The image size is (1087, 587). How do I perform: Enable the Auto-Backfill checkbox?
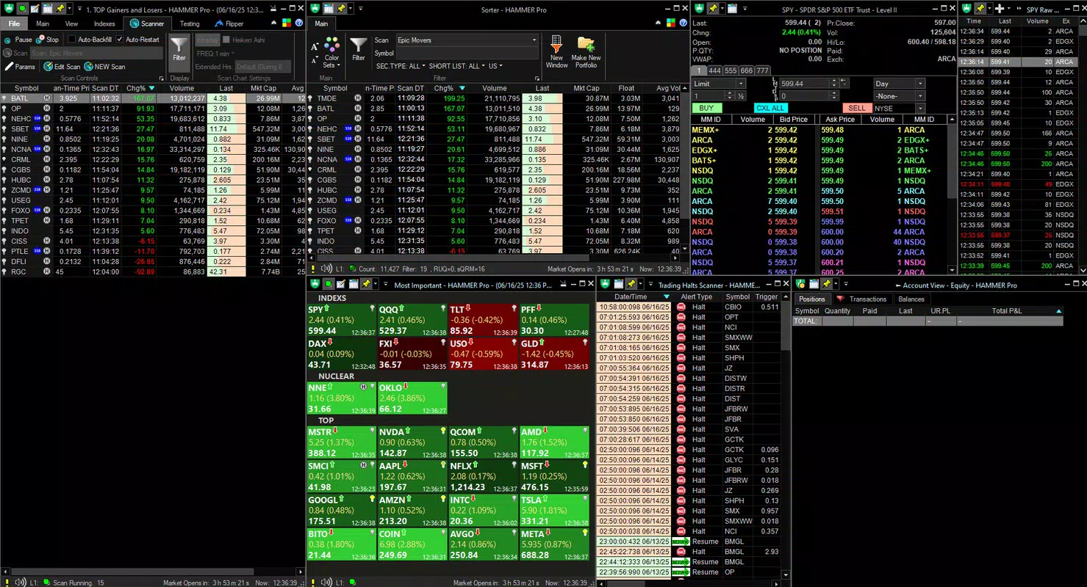(89, 40)
